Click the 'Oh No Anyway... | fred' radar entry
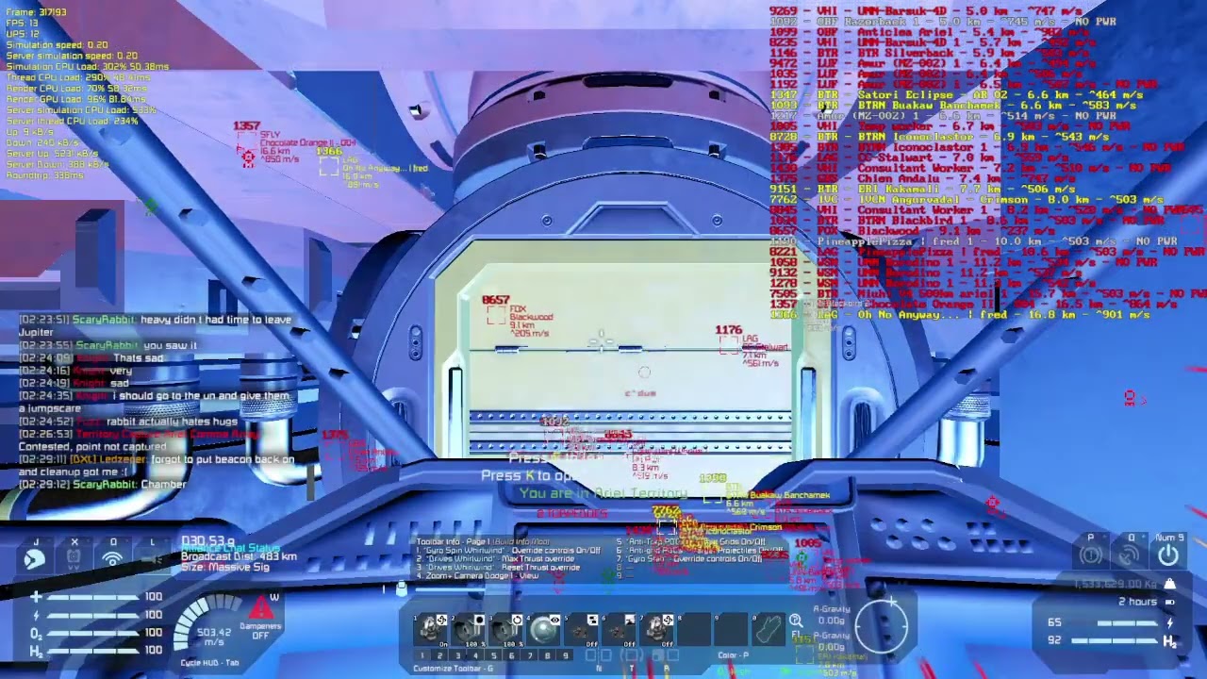The width and height of the screenshot is (1207, 679). pyautogui.click(x=960, y=315)
